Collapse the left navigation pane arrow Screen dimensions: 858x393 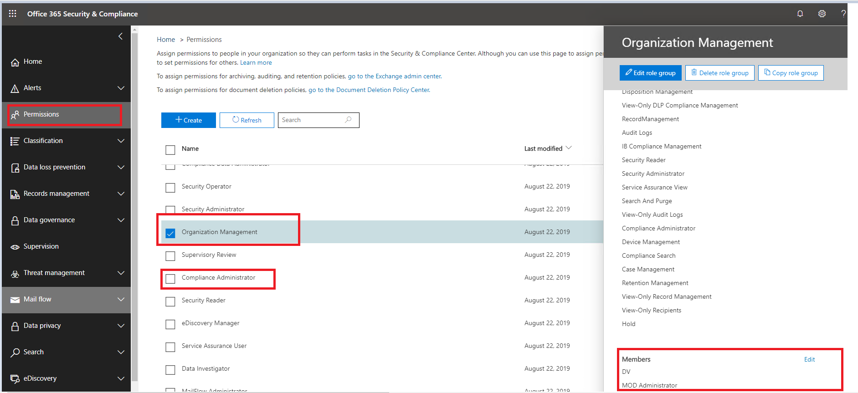(x=120, y=36)
